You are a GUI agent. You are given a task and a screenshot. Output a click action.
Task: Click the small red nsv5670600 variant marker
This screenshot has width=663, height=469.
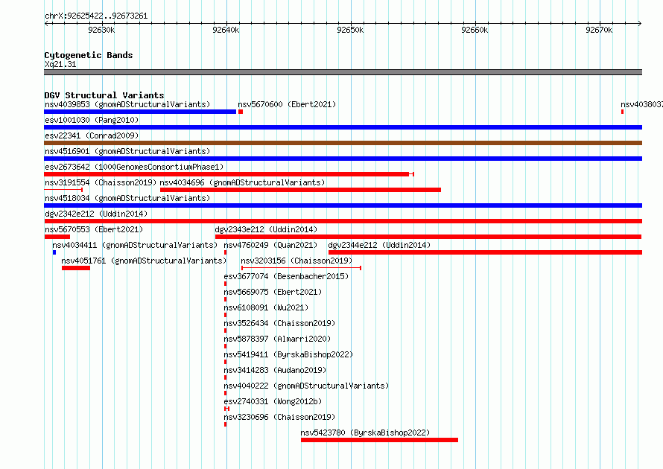click(x=241, y=112)
